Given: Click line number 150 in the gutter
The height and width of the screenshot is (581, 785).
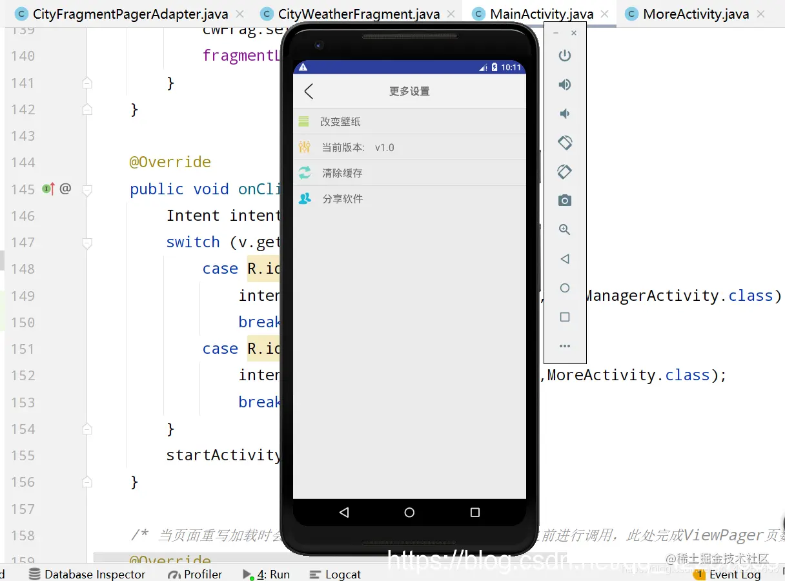Looking at the screenshot, I should [23, 322].
